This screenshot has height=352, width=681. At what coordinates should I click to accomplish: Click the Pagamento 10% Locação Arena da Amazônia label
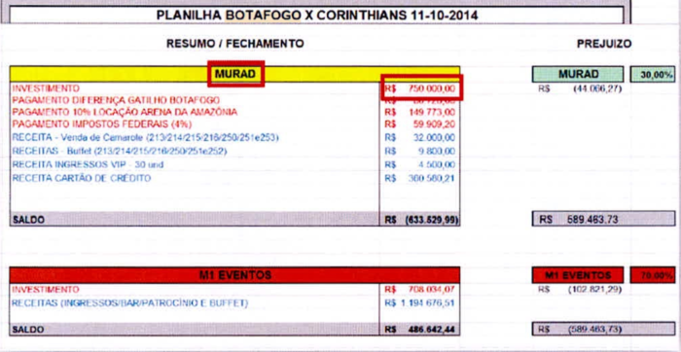(x=125, y=112)
